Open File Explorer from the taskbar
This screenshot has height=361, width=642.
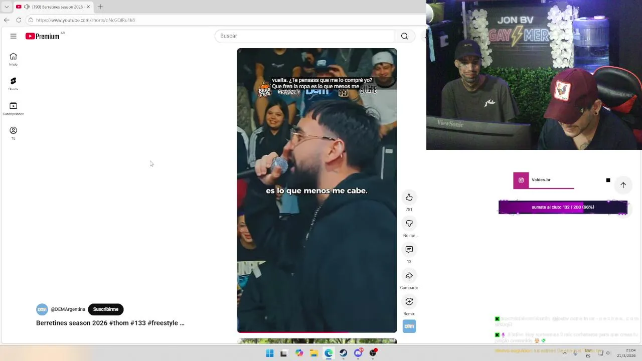click(x=313, y=353)
